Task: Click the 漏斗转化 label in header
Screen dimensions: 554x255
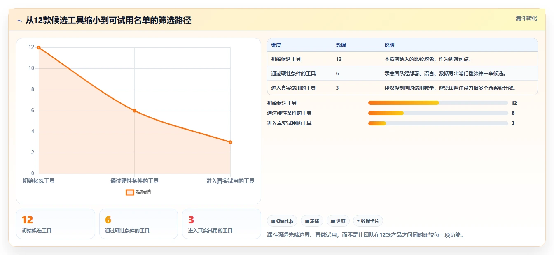Action: click(x=526, y=18)
